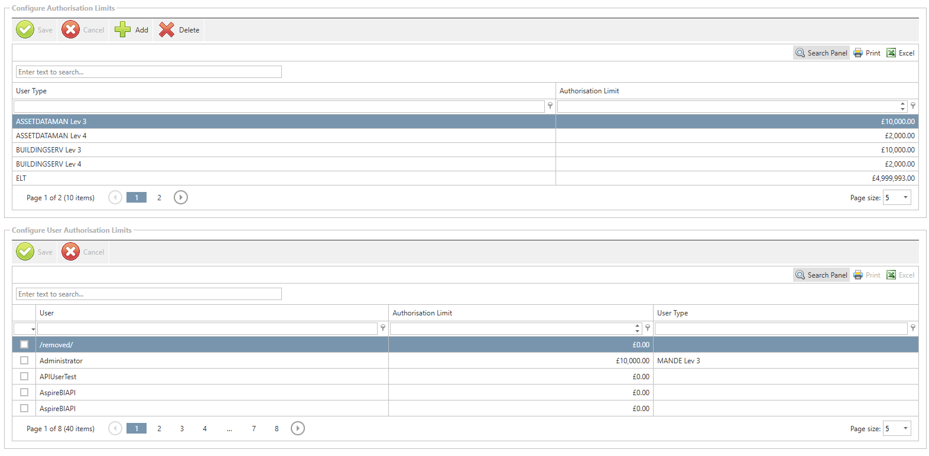Click the green plus Add icon

(123, 30)
